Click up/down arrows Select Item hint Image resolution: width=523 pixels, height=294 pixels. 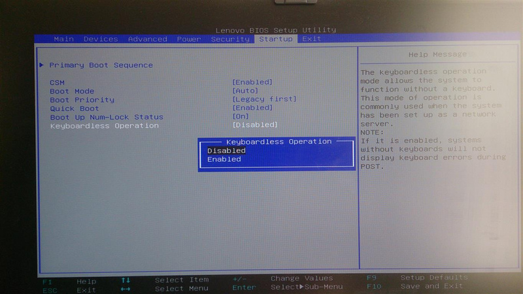click(165, 280)
